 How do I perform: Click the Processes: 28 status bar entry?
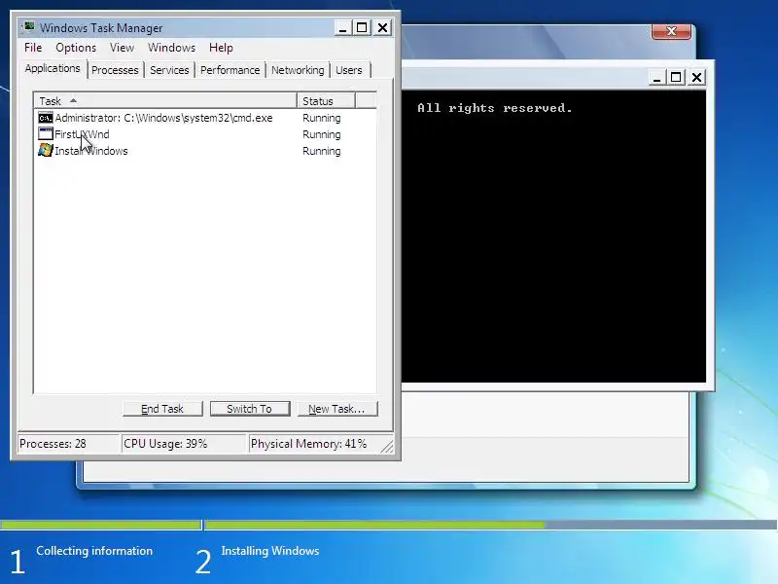68,444
